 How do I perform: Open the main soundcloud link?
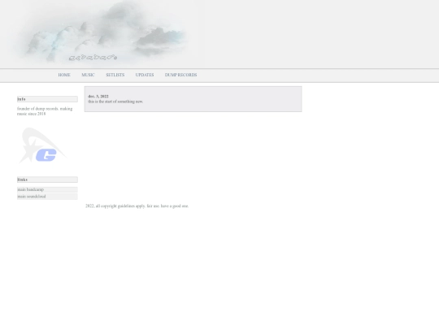click(47, 197)
